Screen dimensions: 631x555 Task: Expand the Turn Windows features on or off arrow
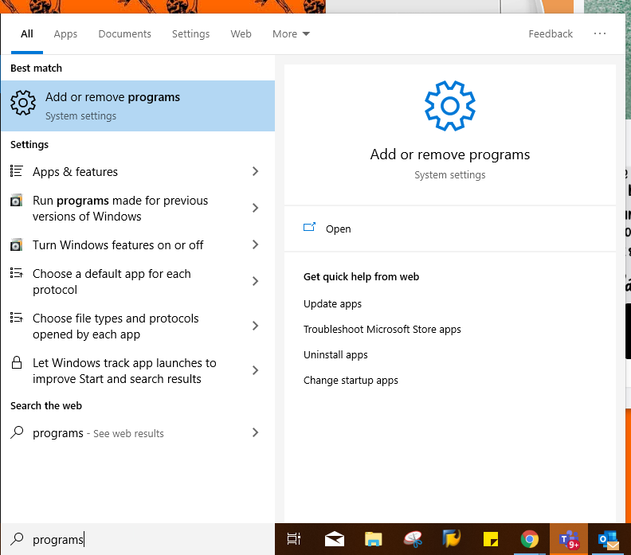(255, 244)
